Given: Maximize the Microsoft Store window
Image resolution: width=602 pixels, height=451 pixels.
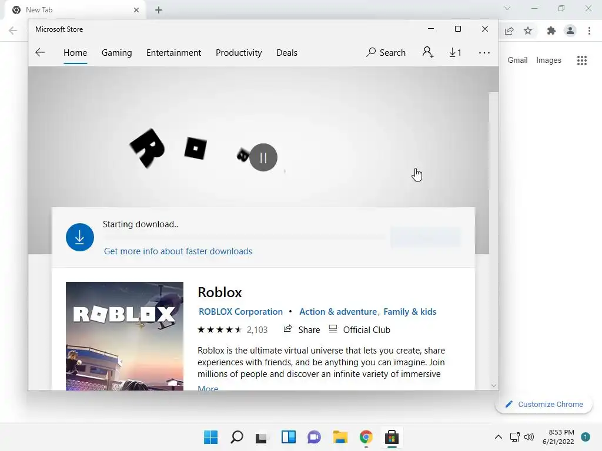Looking at the screenshot, I should pyautogui.click(x=457, y=29).
